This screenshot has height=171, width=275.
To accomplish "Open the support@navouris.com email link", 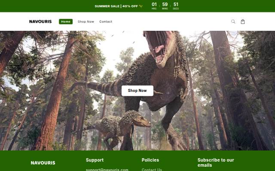I will point(107,170).
